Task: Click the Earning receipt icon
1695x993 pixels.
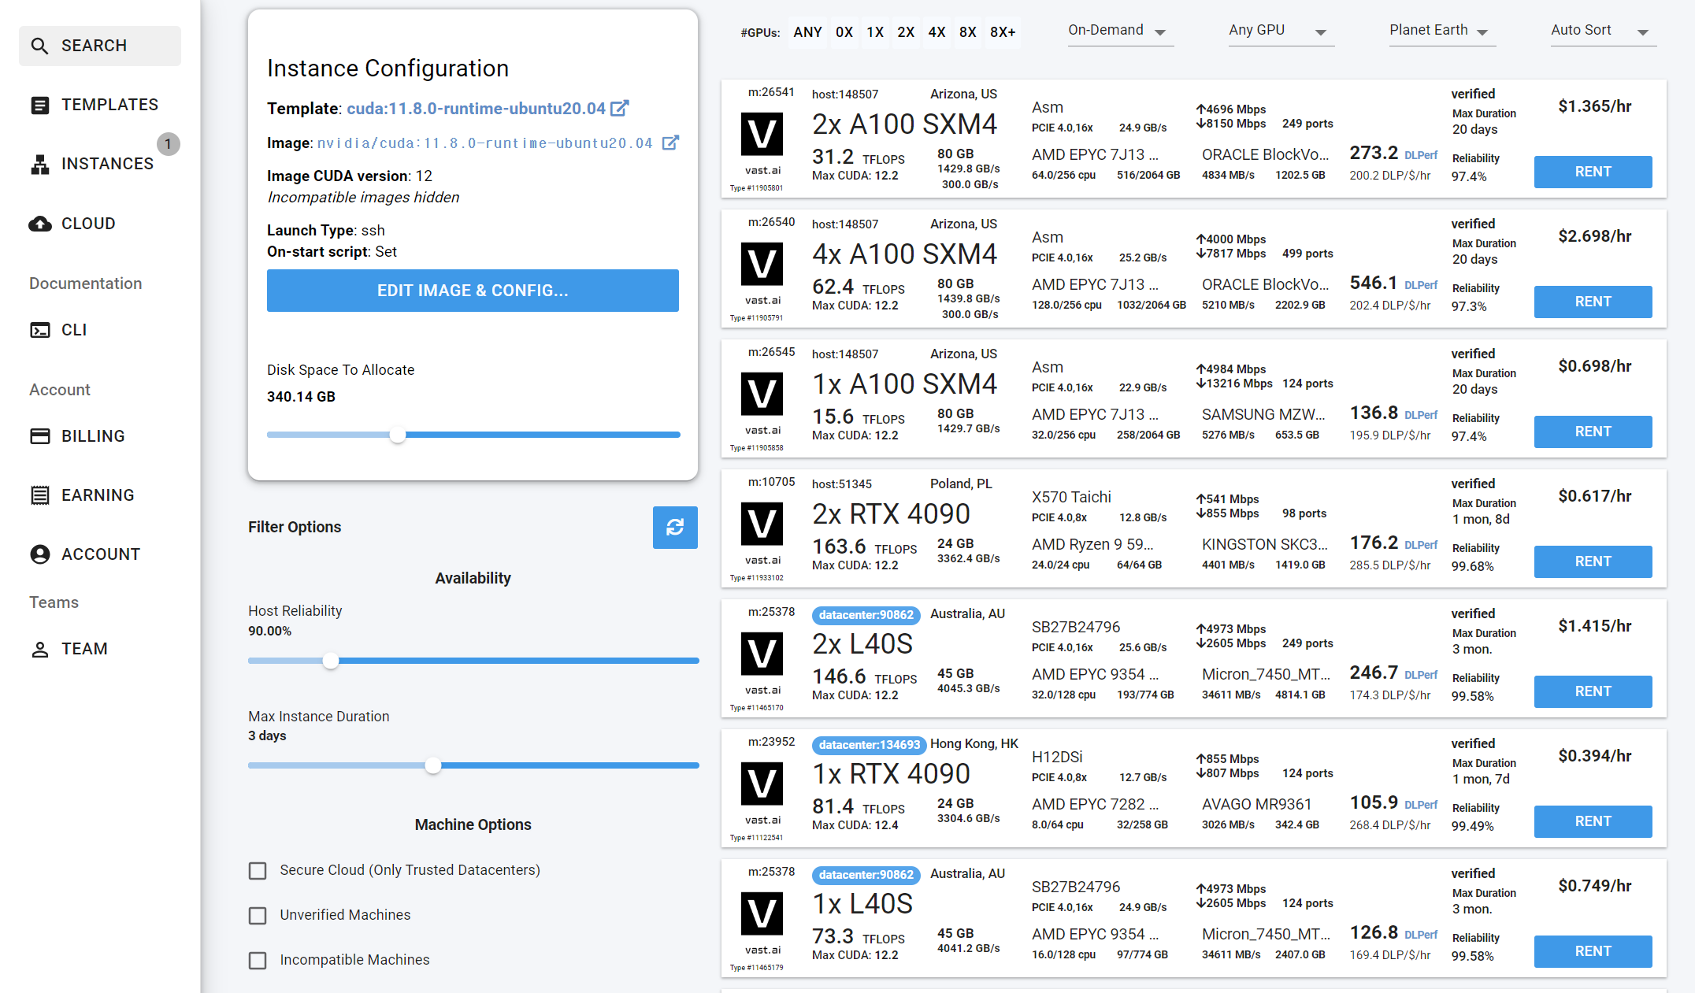Action: (39, 495)
